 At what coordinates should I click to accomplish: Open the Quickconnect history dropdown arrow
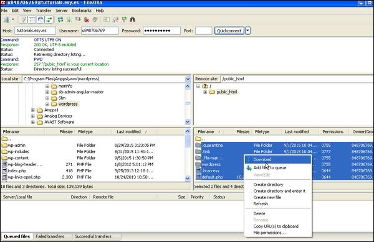tap(248, 30)
